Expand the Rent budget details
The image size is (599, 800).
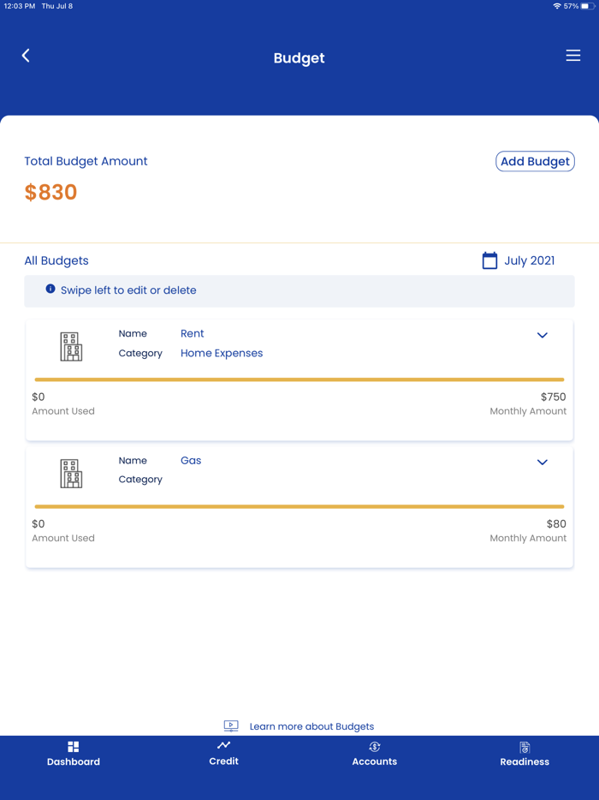[x=542, y=335]
